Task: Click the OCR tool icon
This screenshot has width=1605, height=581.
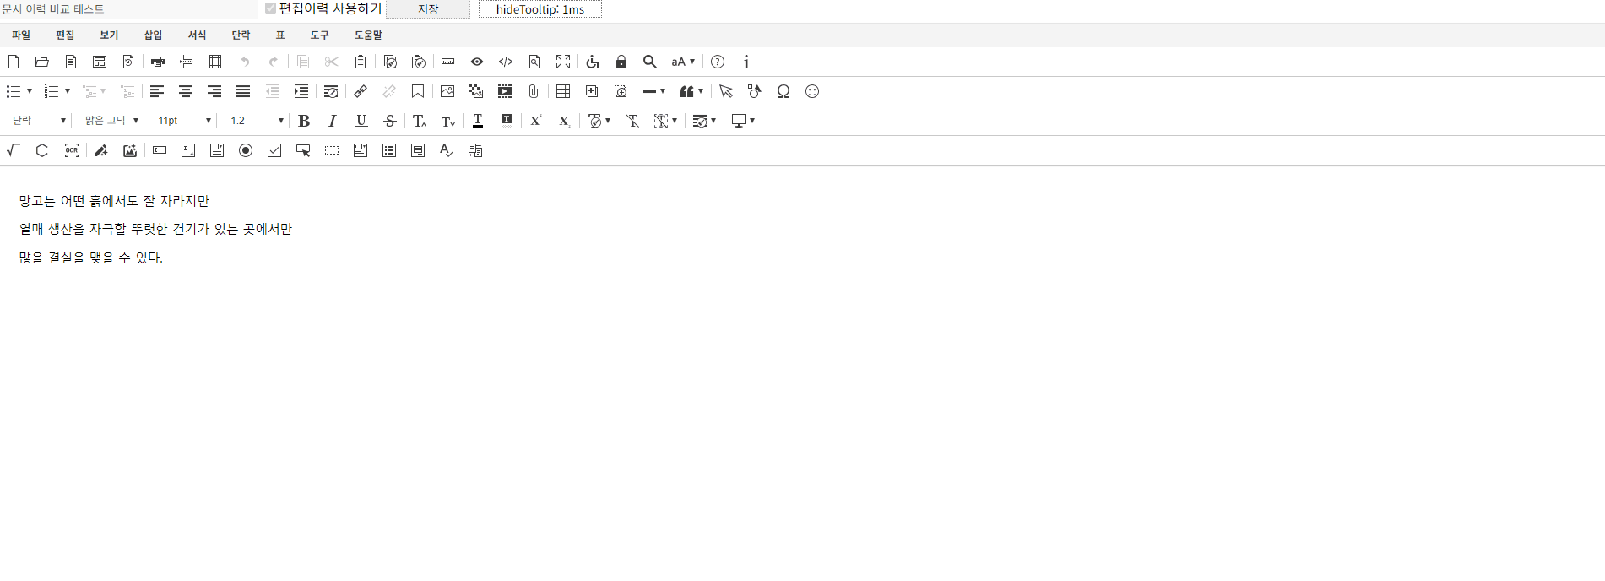Action: (72, 150)
